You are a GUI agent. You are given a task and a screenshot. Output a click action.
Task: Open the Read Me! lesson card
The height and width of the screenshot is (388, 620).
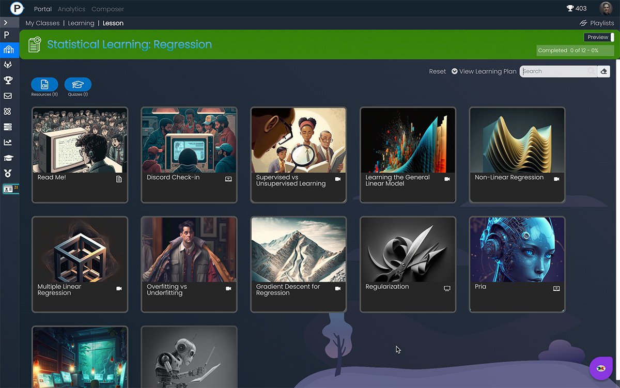click(x=80, y=154)
